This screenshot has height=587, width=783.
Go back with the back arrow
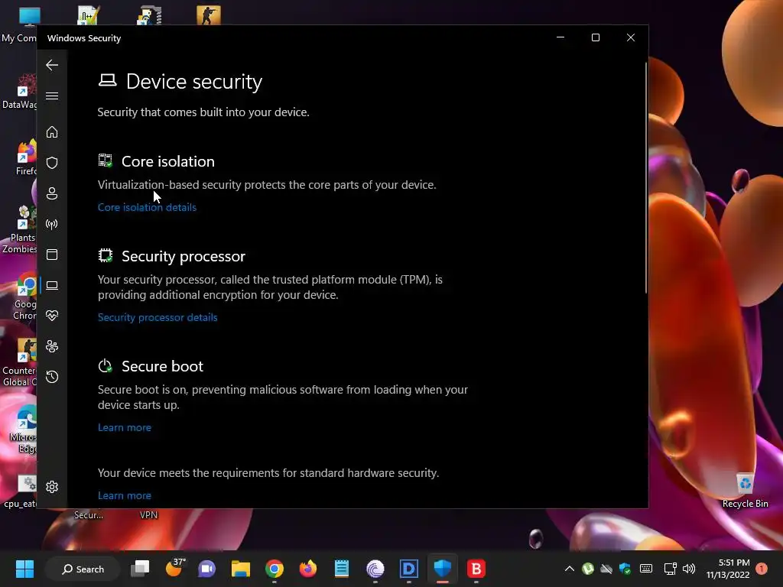(52, 65)
